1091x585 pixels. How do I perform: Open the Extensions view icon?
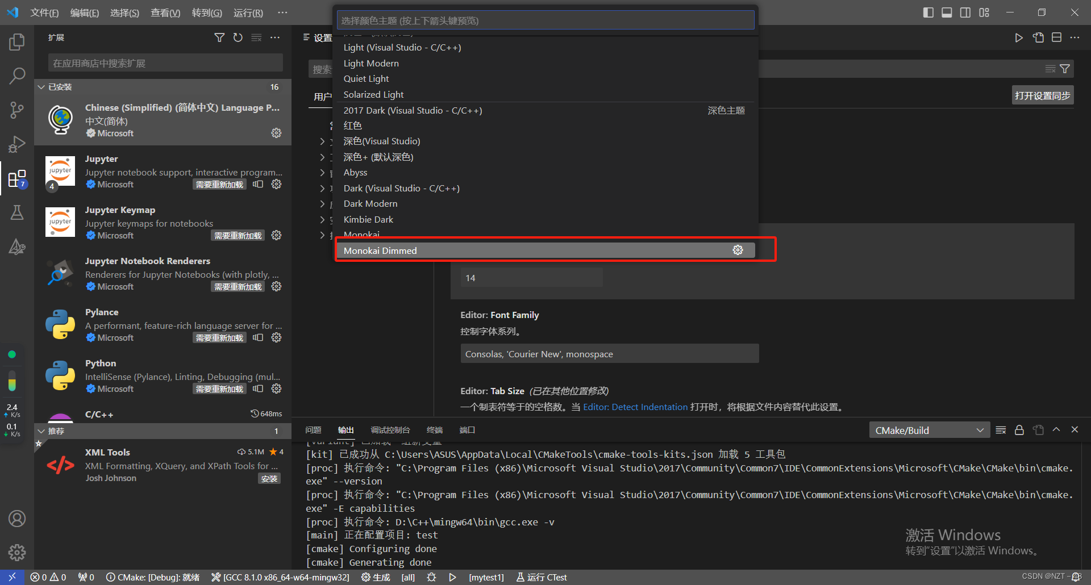point(17,179)
